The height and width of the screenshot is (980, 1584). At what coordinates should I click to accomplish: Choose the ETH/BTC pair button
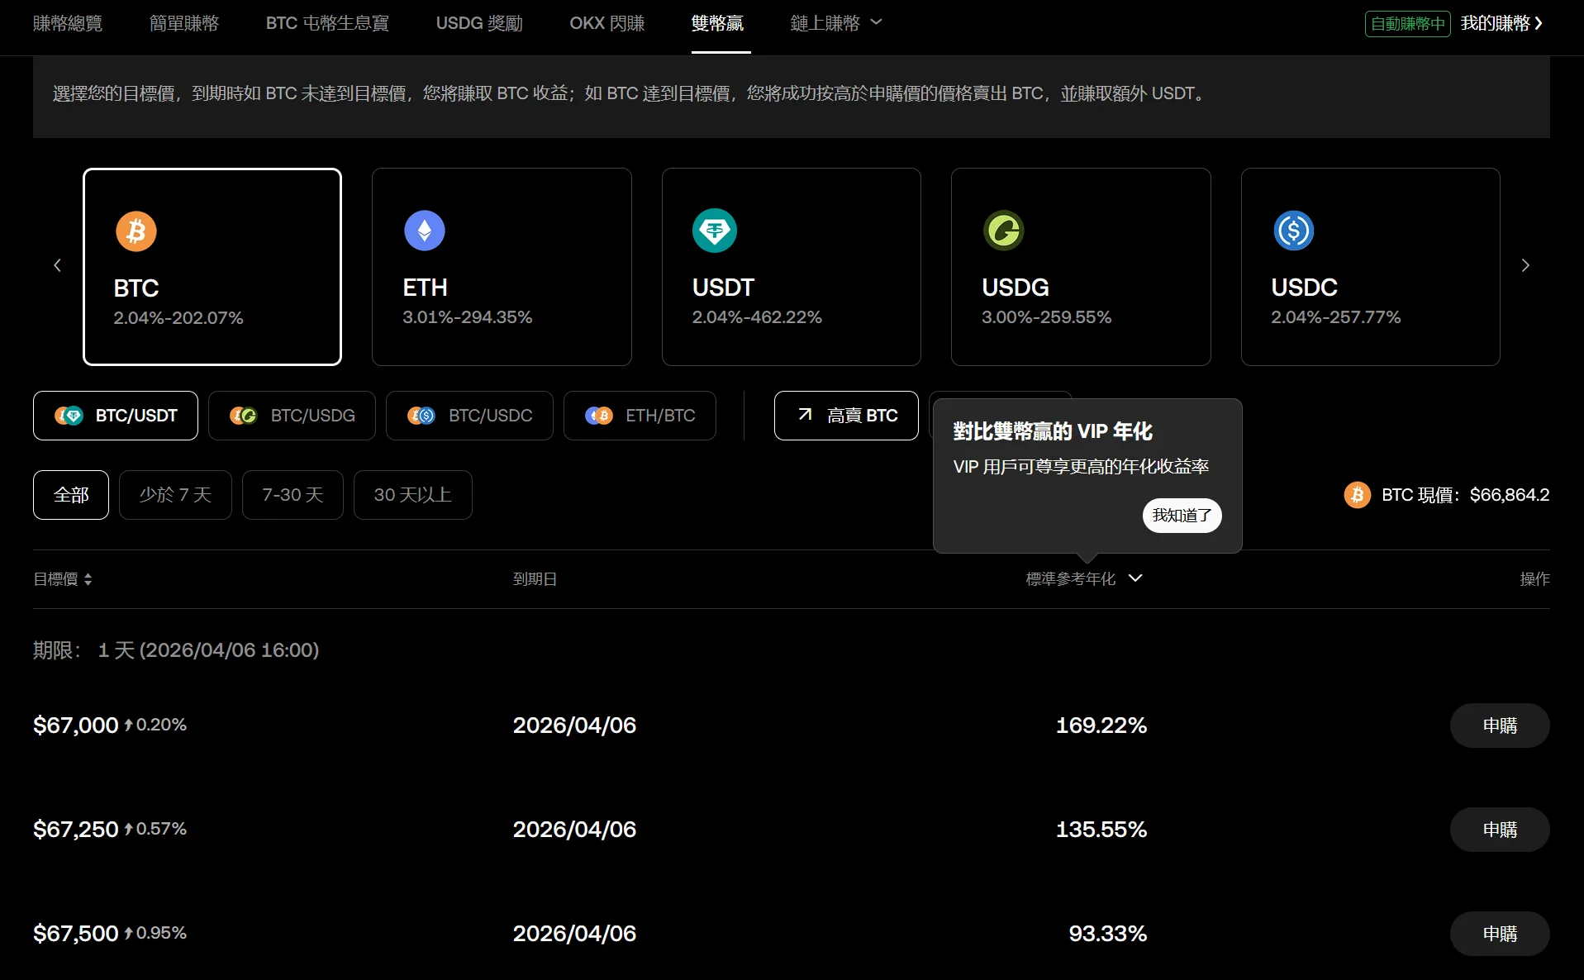pos(640,416)
